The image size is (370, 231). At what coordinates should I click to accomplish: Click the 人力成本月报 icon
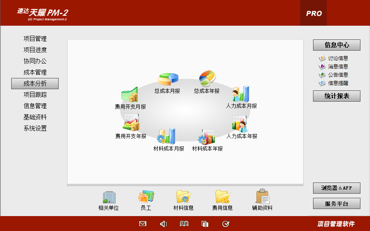[x=241, y=94]
